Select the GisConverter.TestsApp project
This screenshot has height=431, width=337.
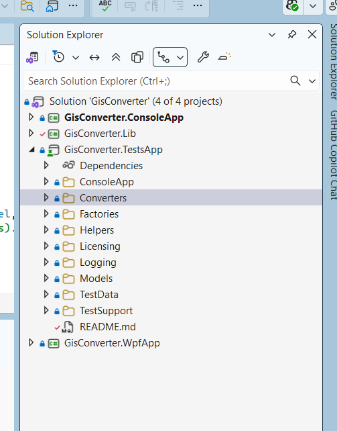tap(113, 150)
